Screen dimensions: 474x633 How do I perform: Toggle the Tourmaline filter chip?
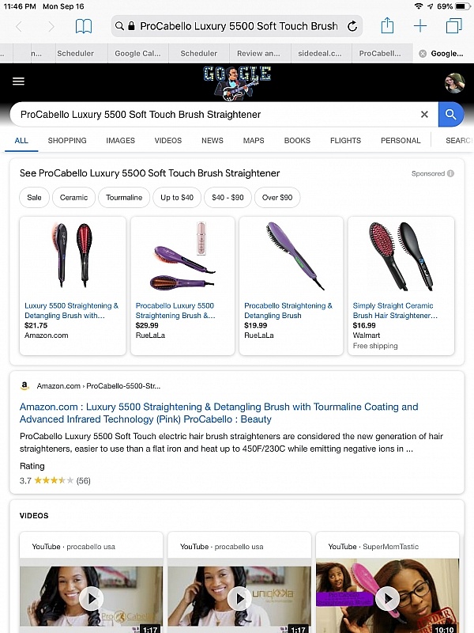click(123, 198)
